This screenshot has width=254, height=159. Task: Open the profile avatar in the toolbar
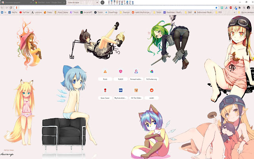248,8
